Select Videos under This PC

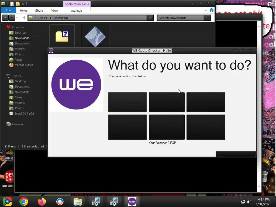(16, 108)
